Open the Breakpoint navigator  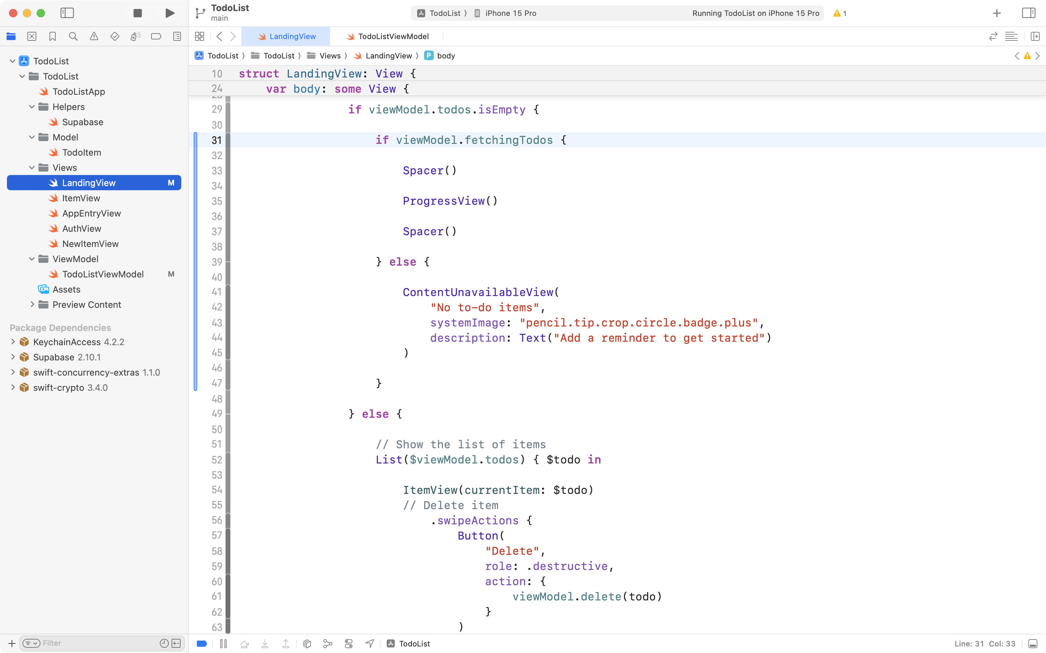click(x=156, y=36)
